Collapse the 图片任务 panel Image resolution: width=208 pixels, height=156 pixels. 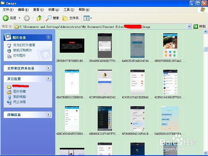(x=48, y=37)
